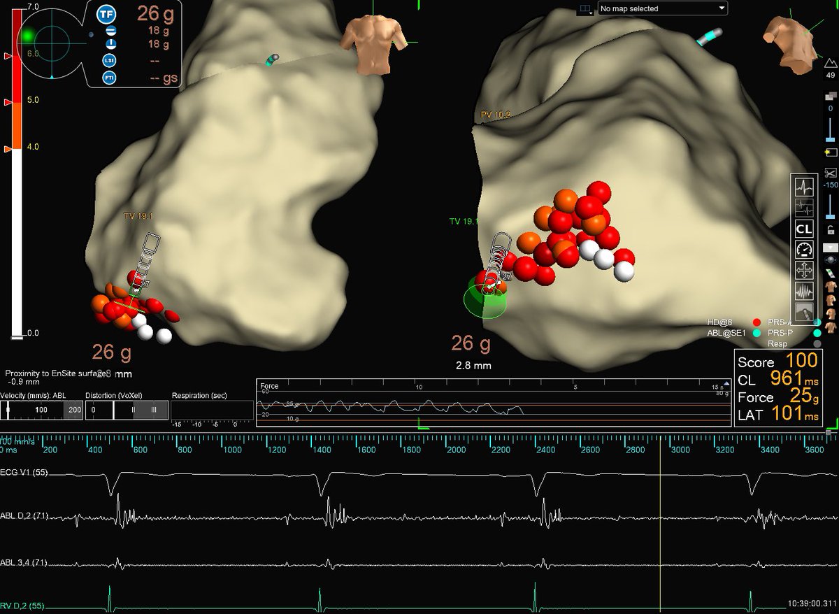Viewport: 839px width, 614px height.
Task: Toggle the HD@8 red indicator dot
Action: [x=756, y=322]
